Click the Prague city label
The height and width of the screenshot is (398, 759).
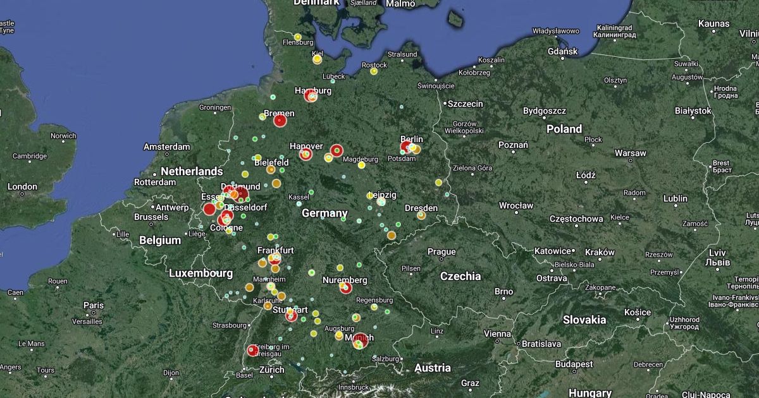pyautogui.click(x=441, y=251)
